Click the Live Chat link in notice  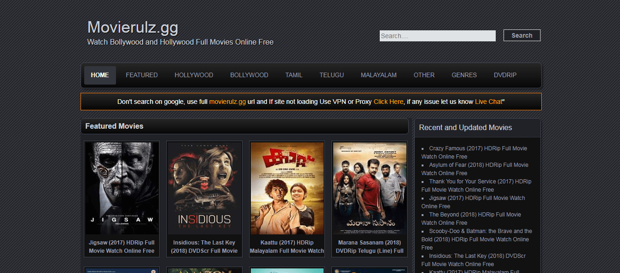pyautogui.click(x=488, y=102)
